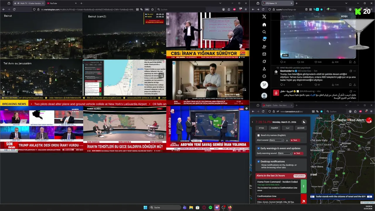Upload custom alert sound icon
The image size is (375, 211).
pos(287,140)
